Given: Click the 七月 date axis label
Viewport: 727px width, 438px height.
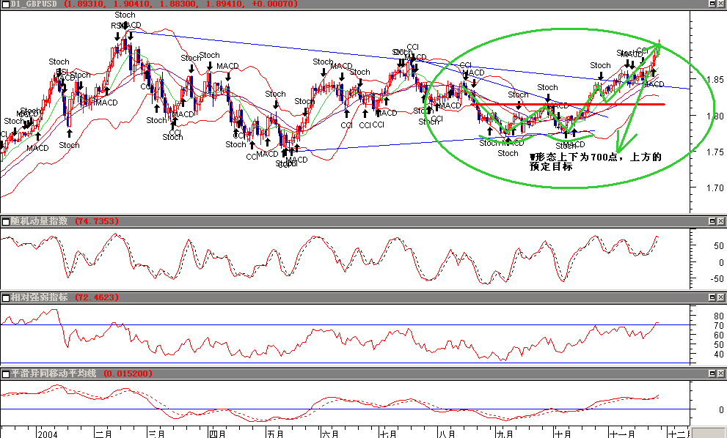Looking at the screenshot, I should pos(389,434).
